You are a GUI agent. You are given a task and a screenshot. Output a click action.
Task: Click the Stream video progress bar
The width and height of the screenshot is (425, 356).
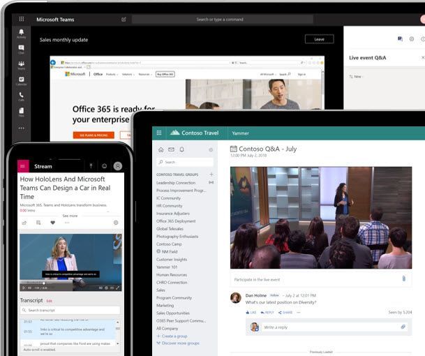pyautogui.click(x=70, y=283)
